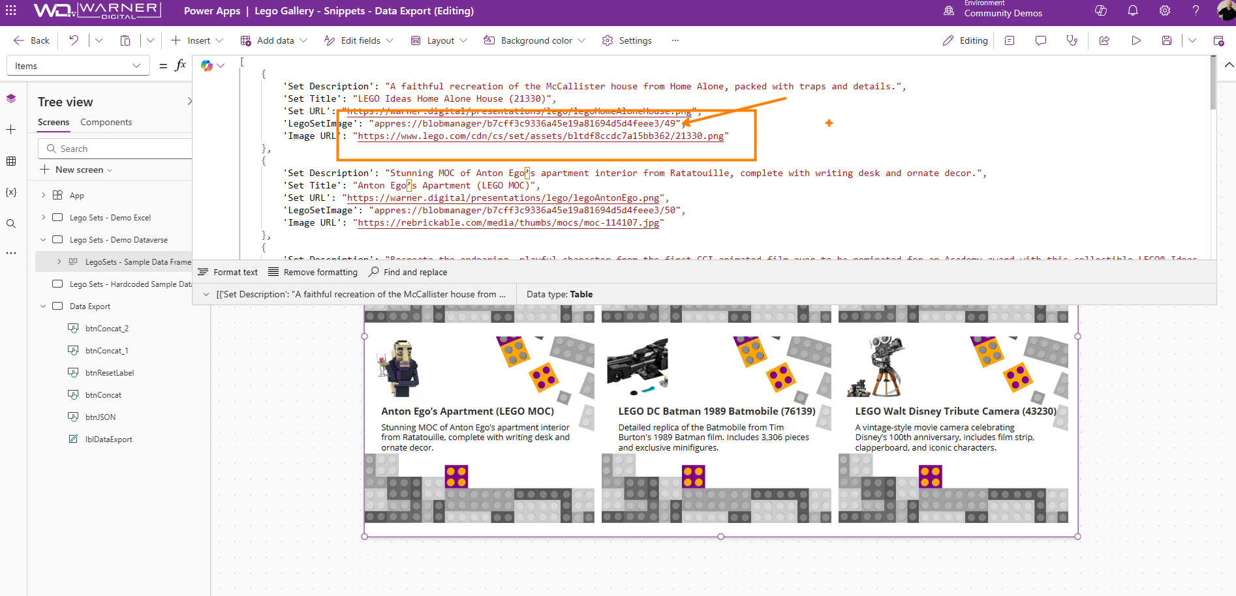1236x596 pixels.
Task: Click the fx formula icon
Action: (181, 65)
